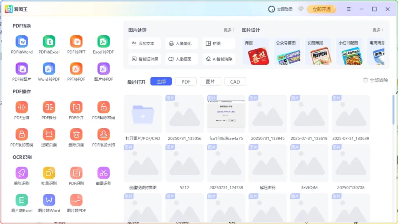Select the 批量识别 OCR tool
Image resolution: width=398 pixels, height=224 pixels.
point(49,176)
